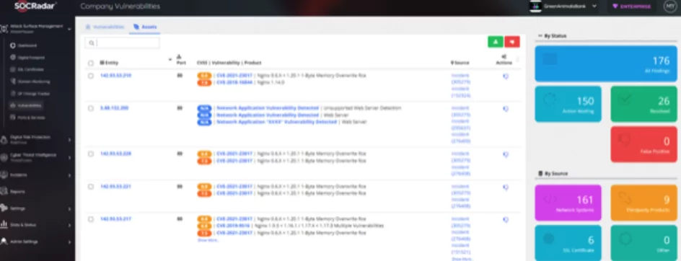Click the 161 Network Systems card
This screenshot has width=681, height=261.
click(x=568, y=203)
